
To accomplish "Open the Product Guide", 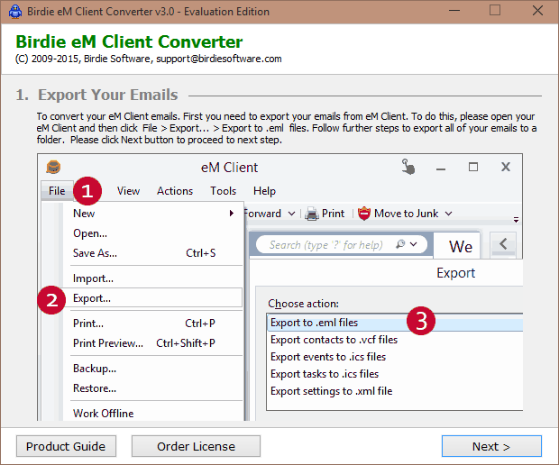I will pos(66,446).
